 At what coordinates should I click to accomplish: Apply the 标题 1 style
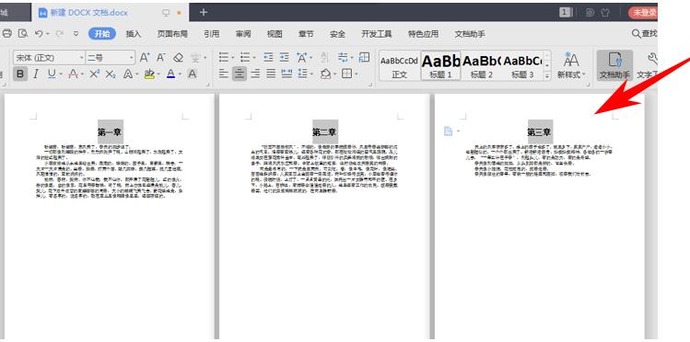[440, 65]
